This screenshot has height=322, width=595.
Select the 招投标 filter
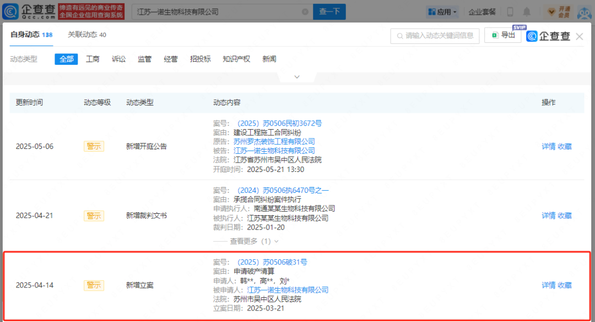[201, 59]
